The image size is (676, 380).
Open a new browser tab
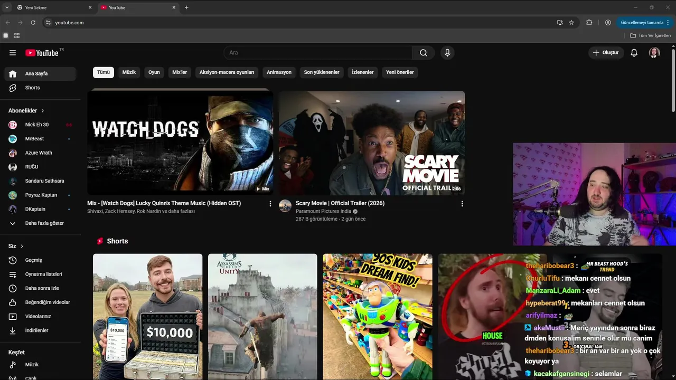point(186,7)
